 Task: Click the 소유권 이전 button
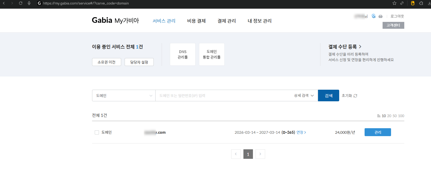[107, 62]
